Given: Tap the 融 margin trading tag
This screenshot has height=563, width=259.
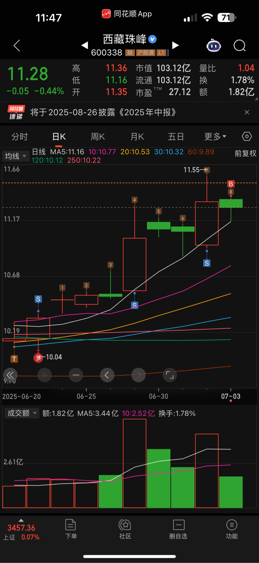Looking at the screenshot, I should coord(130,53).
